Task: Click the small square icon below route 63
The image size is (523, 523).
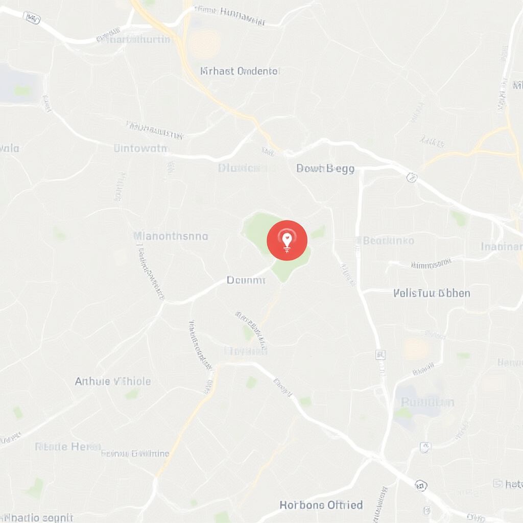Action: pos(426,510)
